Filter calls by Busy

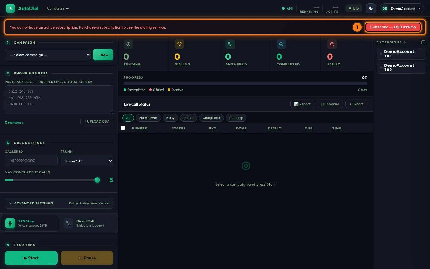(x=170, y=118)
